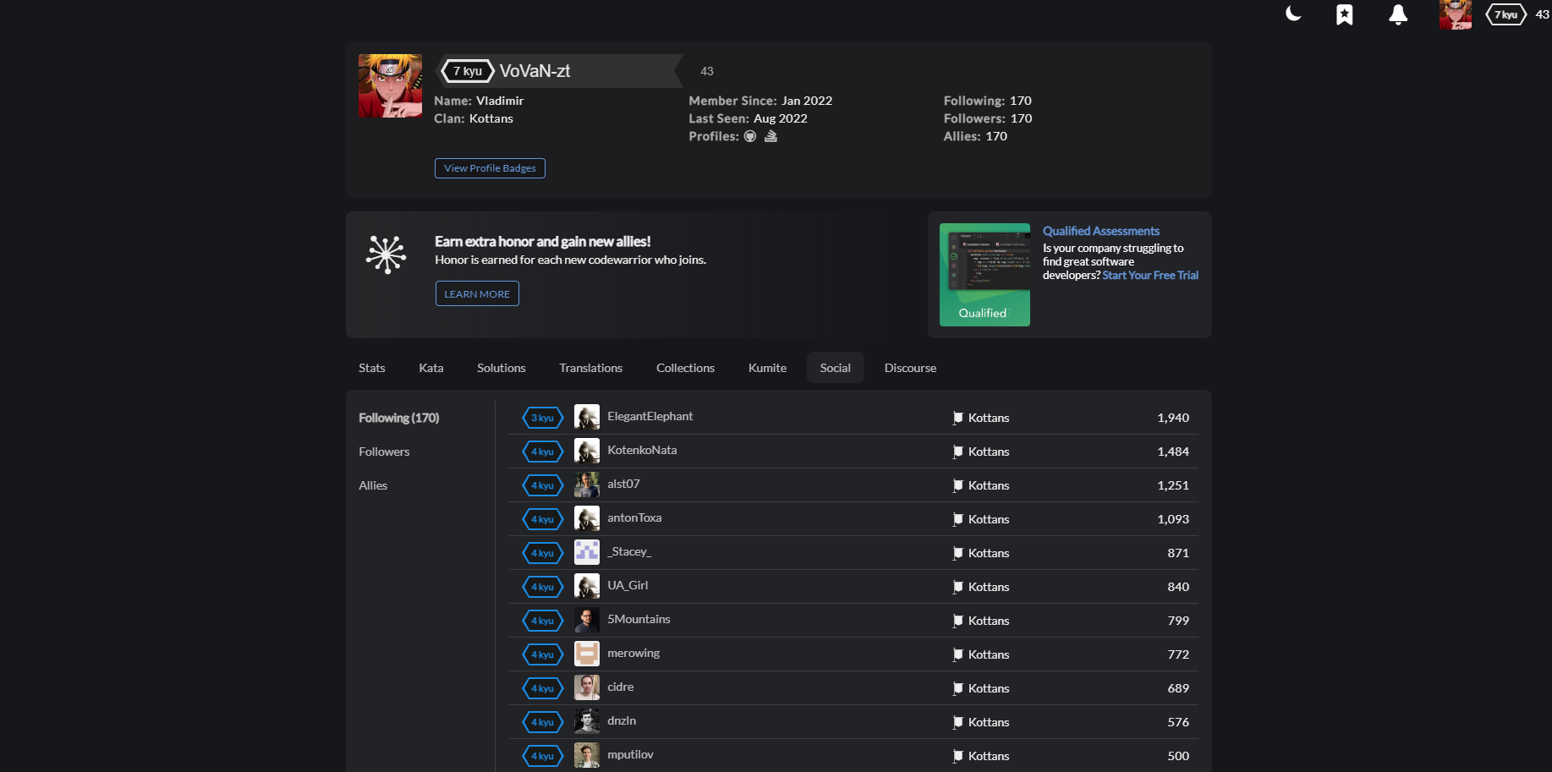Image resolution: width=1552 pixels, height=772 pixels.
Task: Open ElegantElephant user profile
Action: (x=650, y=416)
